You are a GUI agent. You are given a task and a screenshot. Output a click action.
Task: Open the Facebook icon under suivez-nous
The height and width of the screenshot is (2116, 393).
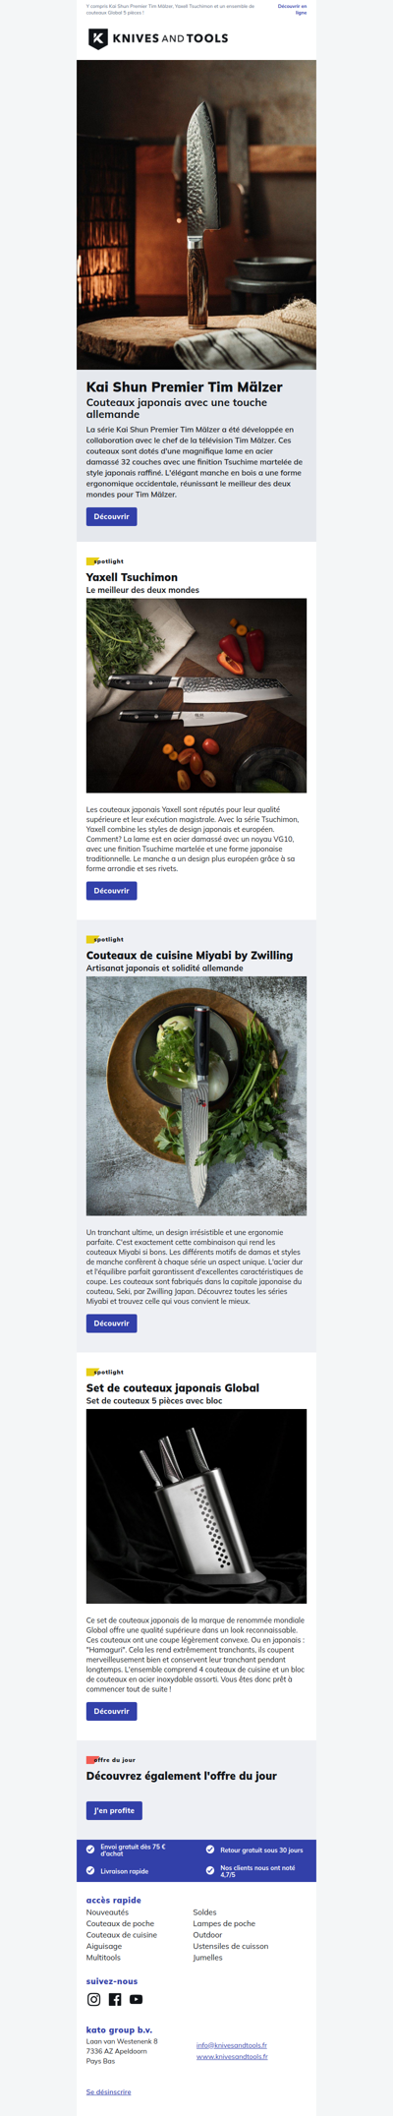coord(115,1999)
